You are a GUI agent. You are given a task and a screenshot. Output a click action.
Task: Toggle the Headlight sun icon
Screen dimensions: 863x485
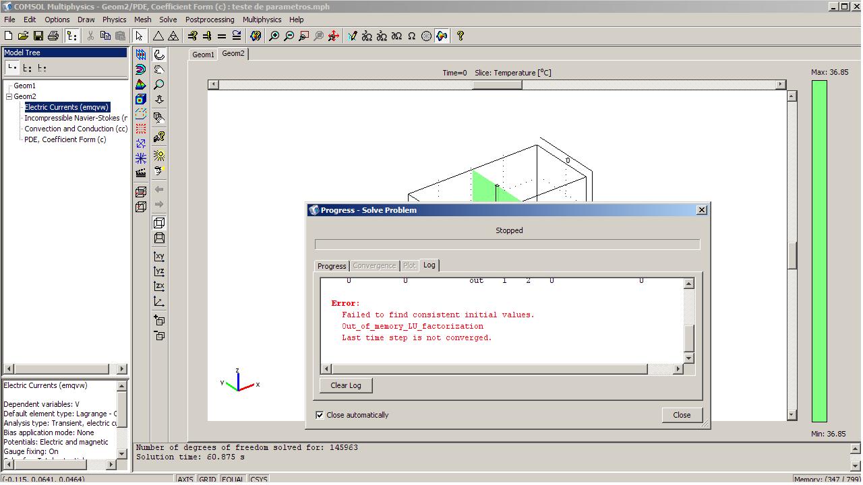tap(159, 154)
